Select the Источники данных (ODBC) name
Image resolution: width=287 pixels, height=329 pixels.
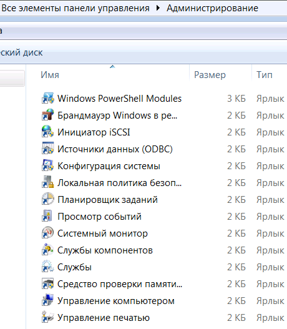pyautogui.click(x=115, y=149)
